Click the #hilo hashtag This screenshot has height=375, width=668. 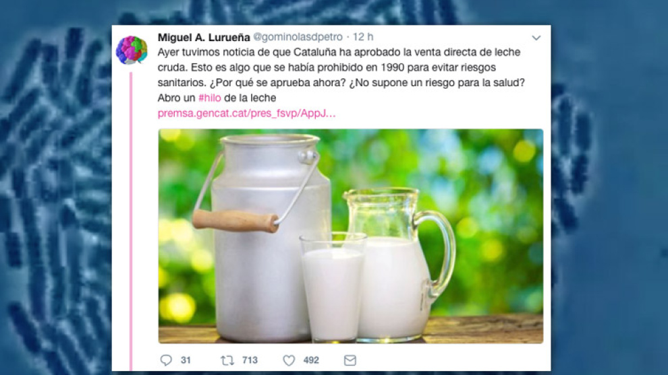(210, 98)
